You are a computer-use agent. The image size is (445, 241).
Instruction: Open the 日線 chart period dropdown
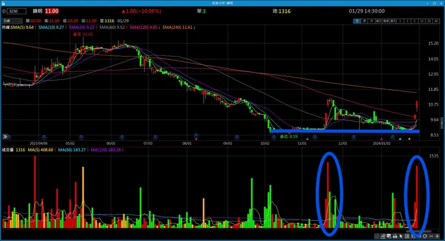[12, 20]
